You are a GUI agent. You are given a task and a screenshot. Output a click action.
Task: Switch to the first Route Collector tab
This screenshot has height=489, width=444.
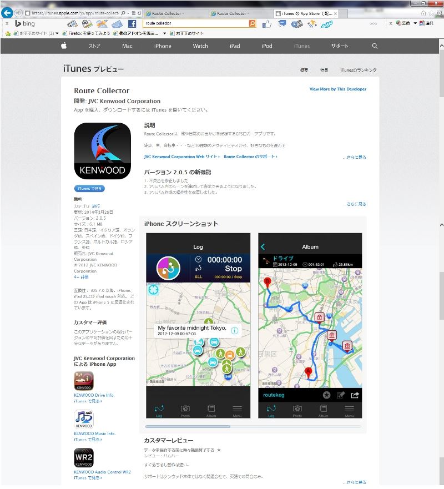[176, 13]
